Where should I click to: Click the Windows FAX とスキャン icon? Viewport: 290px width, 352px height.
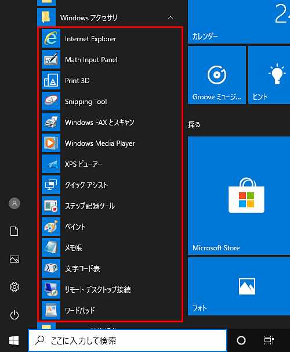(x=51, y=122)
